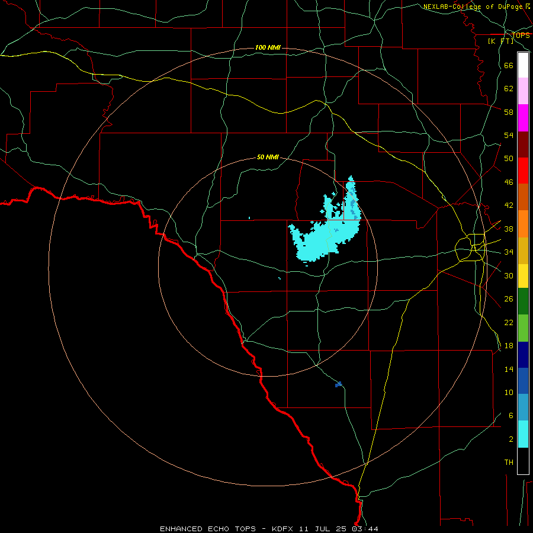This screenshot has width=533, height=533.
Task: Click the '58' legend label
Action: [509, 112]
